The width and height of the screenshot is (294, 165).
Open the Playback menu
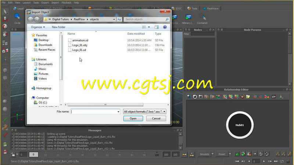67,3
